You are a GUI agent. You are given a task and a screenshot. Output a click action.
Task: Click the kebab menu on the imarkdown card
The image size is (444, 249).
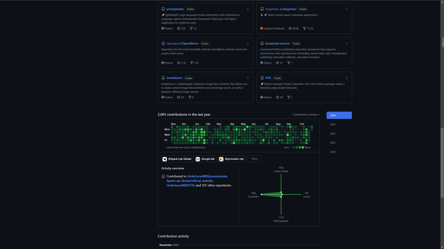tap(248, 78)
